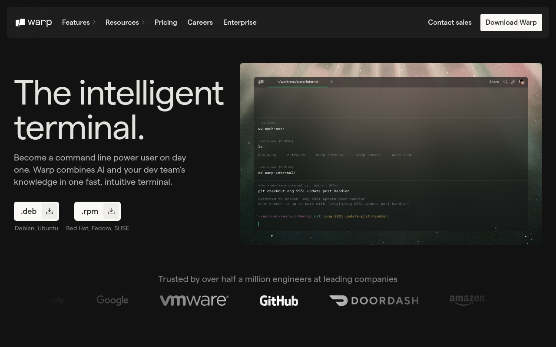This screenshot has width=556, height=347.
Task: Click the VMware company logo
Action: [194, 300]
